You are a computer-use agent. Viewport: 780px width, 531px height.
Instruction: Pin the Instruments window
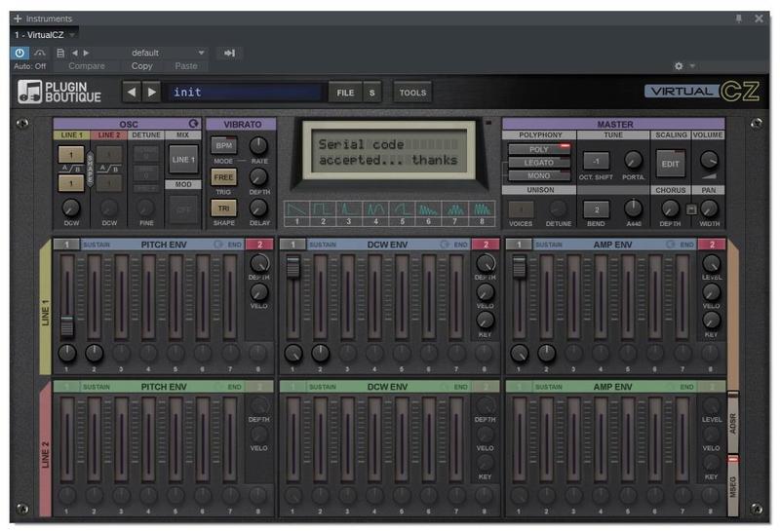pos(739,19)
